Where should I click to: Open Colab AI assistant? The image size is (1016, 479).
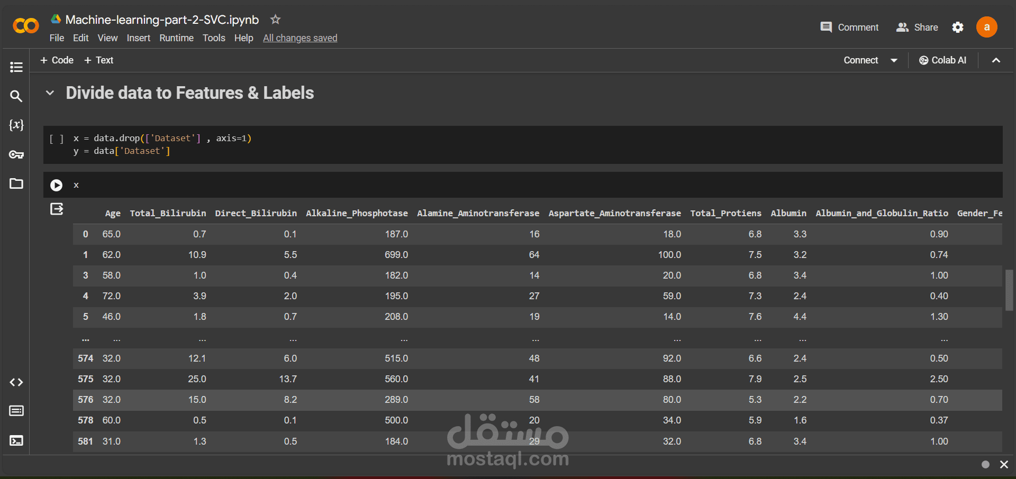(x=942, y=60)
